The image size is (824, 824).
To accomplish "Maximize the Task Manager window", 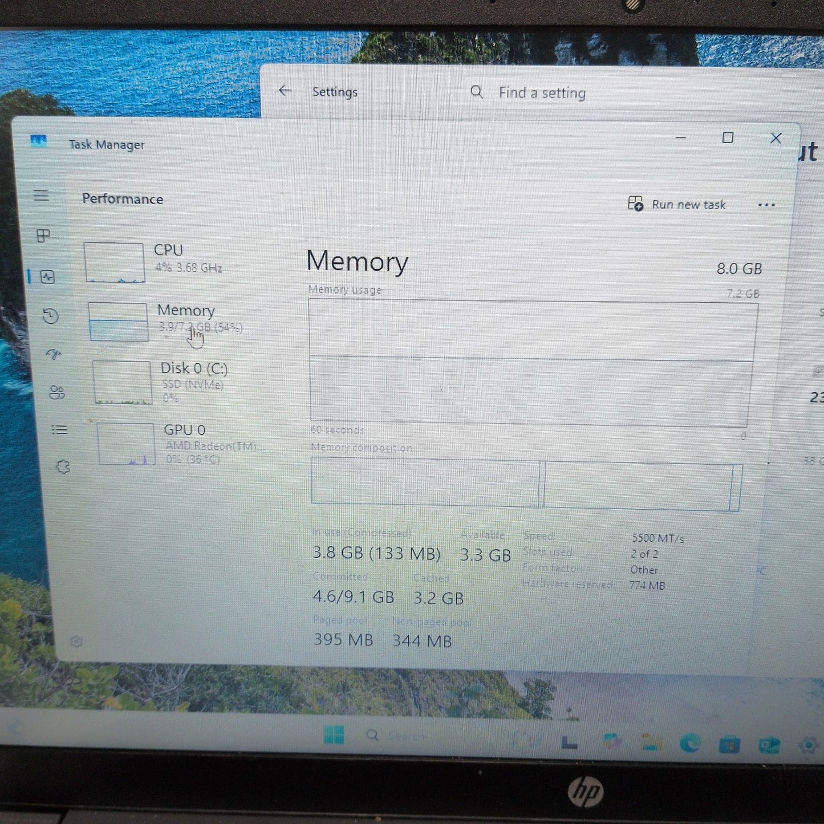I will (x=728, y=137).
